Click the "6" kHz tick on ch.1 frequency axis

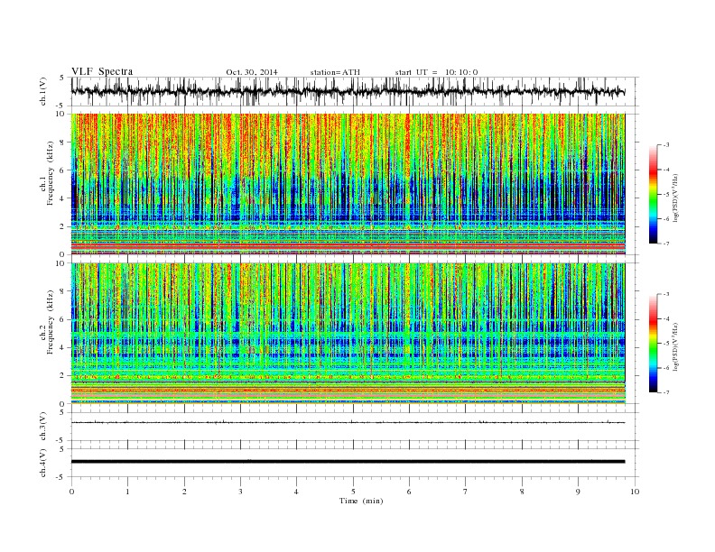pos(63,170)
